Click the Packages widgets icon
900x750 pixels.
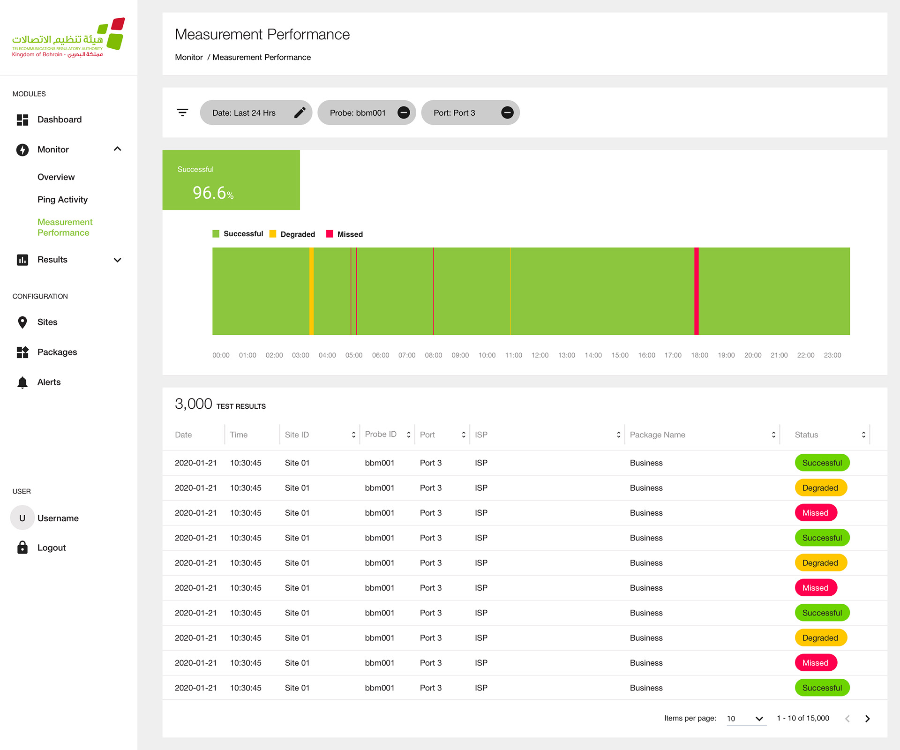tap(22, 352)
